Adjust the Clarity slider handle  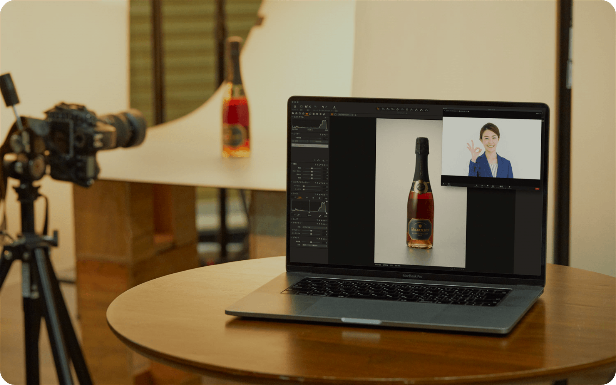click(311, 231)
